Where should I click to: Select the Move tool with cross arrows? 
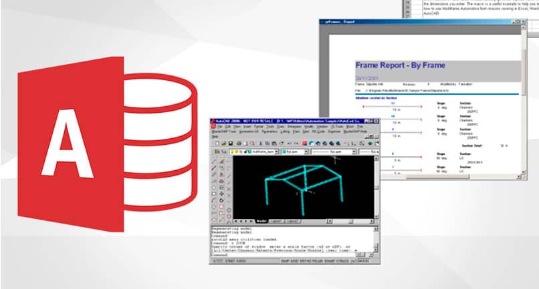[221, 194]
